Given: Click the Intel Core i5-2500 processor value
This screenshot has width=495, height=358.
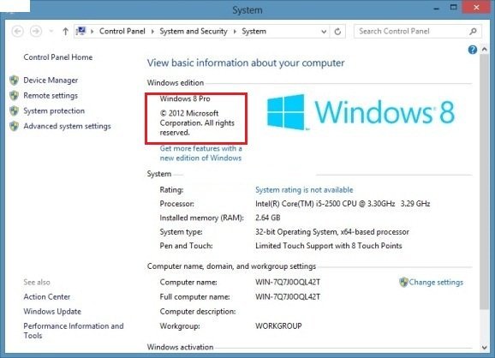Looking at the screenshot, I should pyautogui.click(x=343, y=204).
